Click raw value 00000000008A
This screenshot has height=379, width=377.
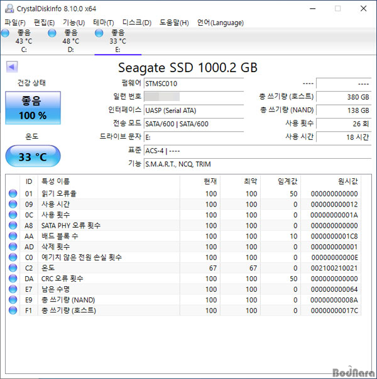[334, 300]
